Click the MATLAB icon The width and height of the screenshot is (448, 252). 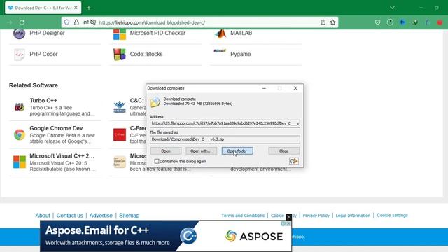point(220,34)
